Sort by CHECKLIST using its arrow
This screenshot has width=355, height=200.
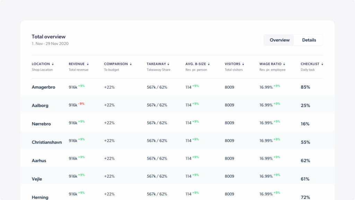[322, 64]
